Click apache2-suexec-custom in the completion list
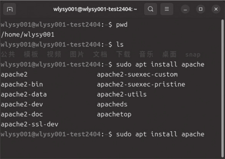Screen dimensions: 225x159 click(x=137, y=74)
